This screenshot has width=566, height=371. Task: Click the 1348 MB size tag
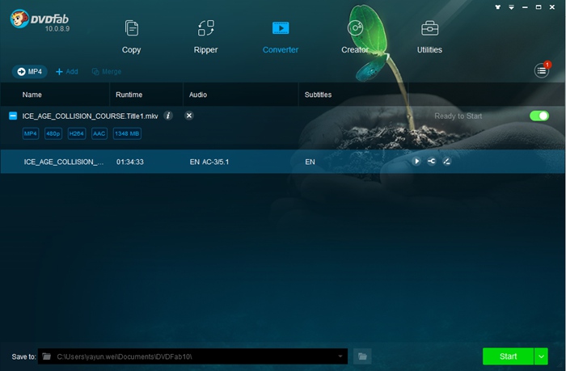tap(127, 133)
